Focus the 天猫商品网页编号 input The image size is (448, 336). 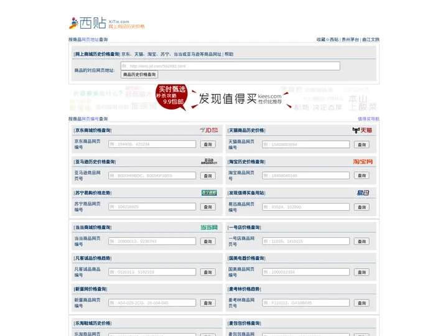[306, 144]
